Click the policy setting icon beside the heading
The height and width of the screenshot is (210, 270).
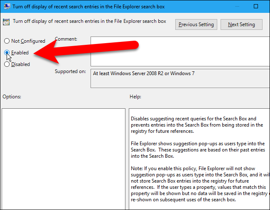(x=6, y=22)
